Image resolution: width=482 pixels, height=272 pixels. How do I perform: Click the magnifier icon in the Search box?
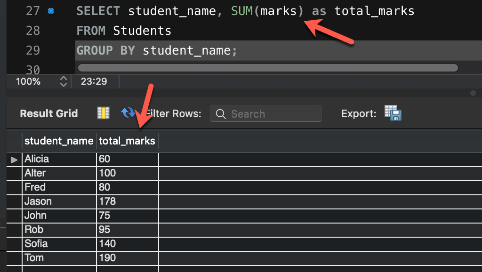click(221, 113)
